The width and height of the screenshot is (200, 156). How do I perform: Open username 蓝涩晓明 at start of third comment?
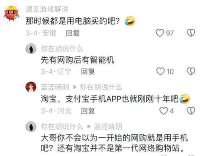pyautogui.click(x=55, y=87)
